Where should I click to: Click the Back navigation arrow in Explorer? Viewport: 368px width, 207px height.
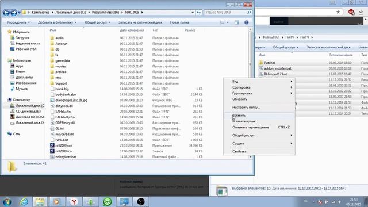pyautogui.click(x=6, y=13)
